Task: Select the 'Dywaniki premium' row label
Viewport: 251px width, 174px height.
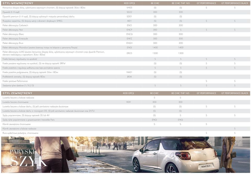Action: point(38,16)
